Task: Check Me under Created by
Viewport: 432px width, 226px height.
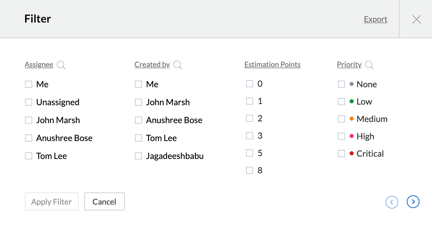Action: click(139, 84)
